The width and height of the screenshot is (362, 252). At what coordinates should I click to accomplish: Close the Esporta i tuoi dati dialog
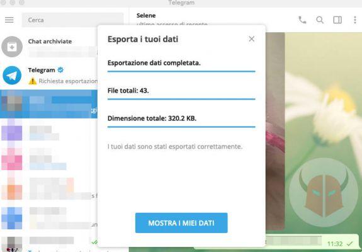click(x=251, y=39)
